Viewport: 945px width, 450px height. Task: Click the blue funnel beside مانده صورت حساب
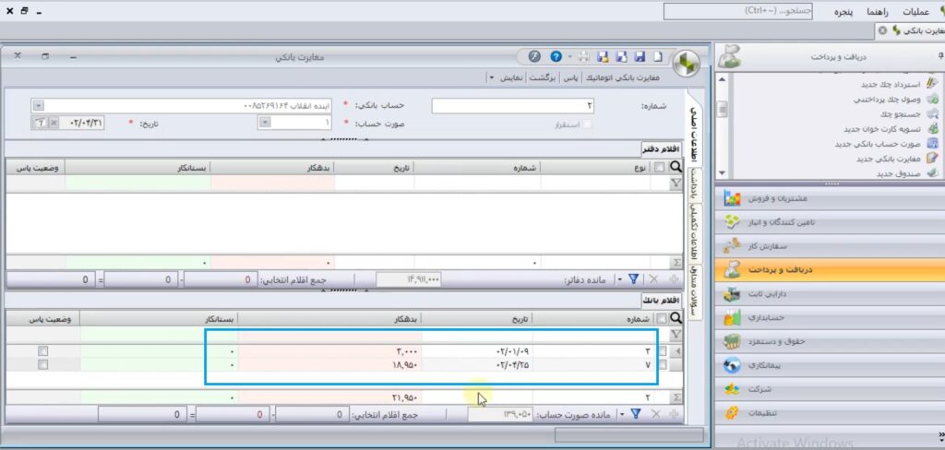point(635,414)
